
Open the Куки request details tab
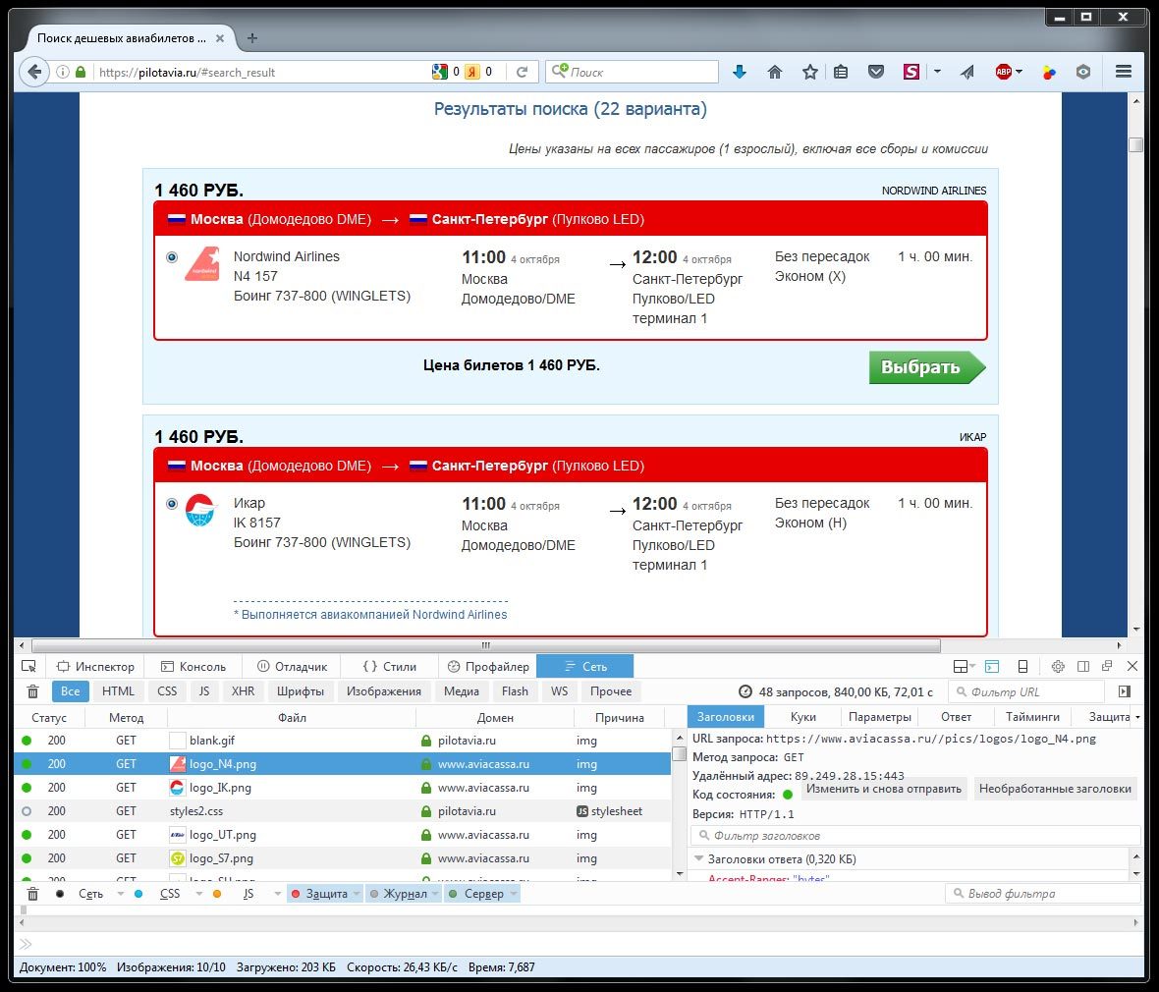(x=802, y=716)
